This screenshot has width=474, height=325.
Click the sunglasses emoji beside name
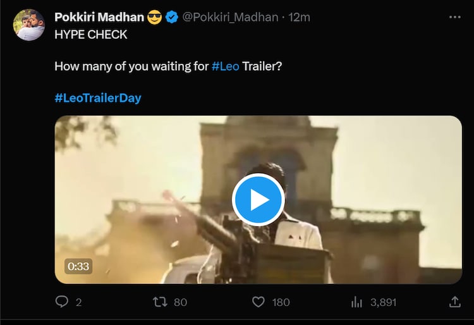pos(155,17)
